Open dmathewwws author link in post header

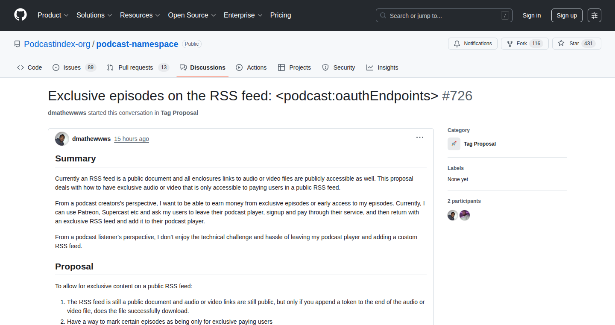pyautogui.click(x=91, y=139)
